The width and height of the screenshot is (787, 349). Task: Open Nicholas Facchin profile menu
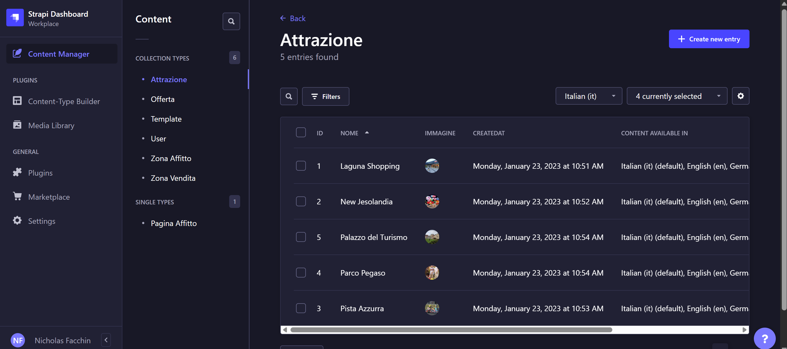pos(63,341)
